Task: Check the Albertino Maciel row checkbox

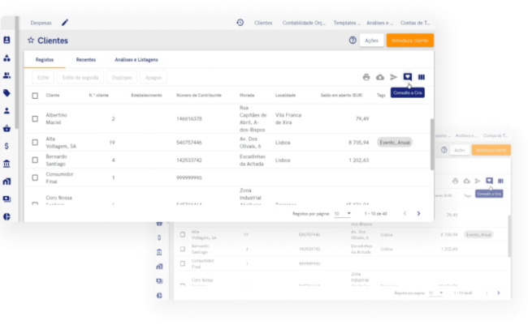Action: [x=35, y=119]
